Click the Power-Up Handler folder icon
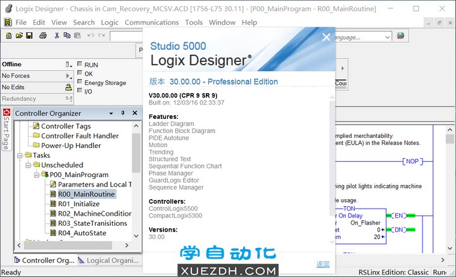This screenshot has height=277, width=456. (36, 145)
